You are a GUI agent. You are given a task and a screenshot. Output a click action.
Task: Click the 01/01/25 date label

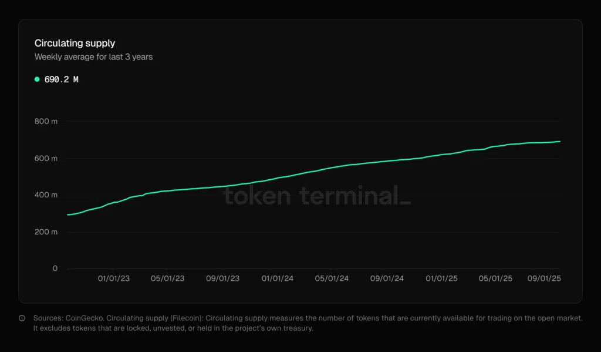(x=441, y=279)
